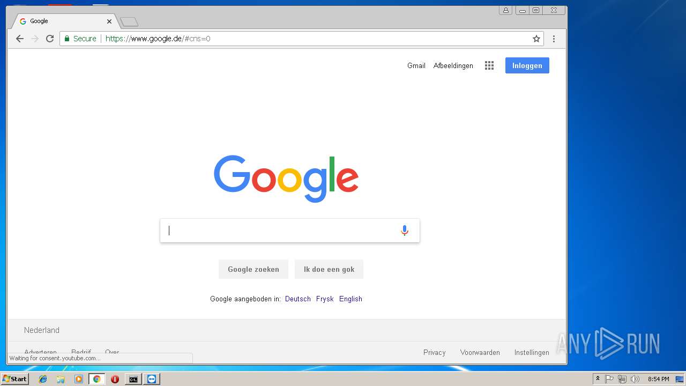
Task: Close the Google tab
Action: [x=109, y=21]
